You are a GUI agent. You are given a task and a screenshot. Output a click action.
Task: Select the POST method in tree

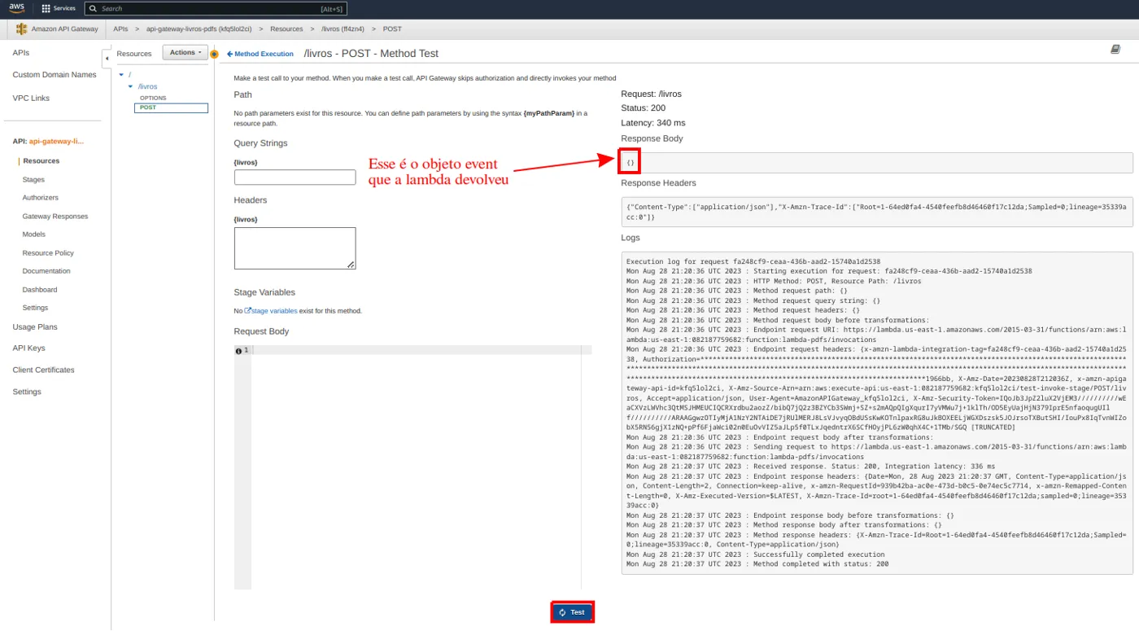[172, 107]
